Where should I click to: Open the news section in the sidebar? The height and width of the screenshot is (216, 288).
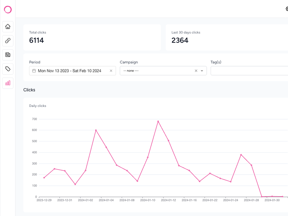click(8, 54)
